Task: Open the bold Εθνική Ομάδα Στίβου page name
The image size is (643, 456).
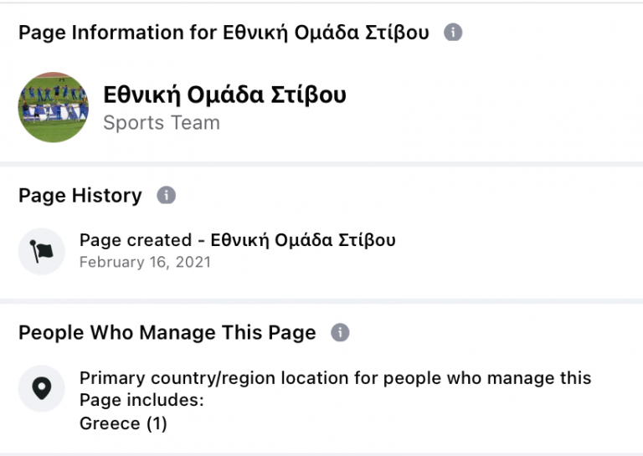Action: coord(224,95)
